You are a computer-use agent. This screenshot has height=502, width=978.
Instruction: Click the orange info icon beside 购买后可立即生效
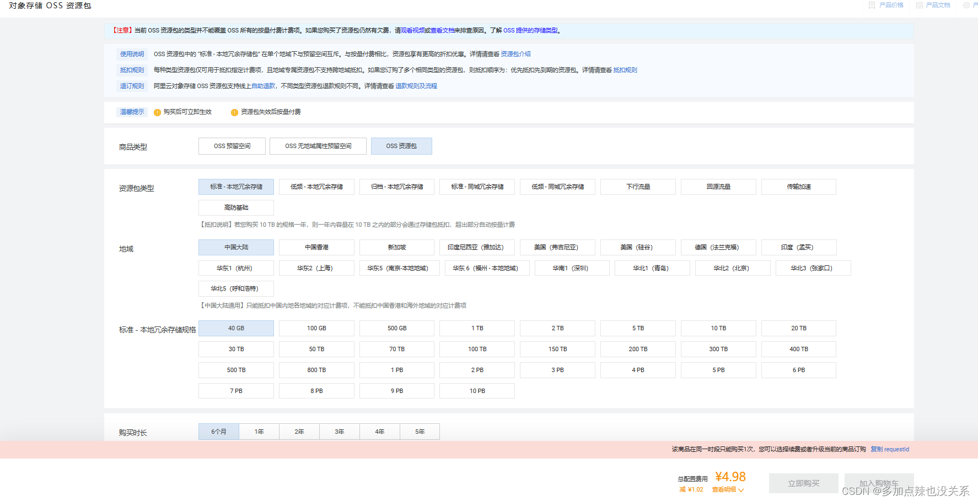coord(157,112)
